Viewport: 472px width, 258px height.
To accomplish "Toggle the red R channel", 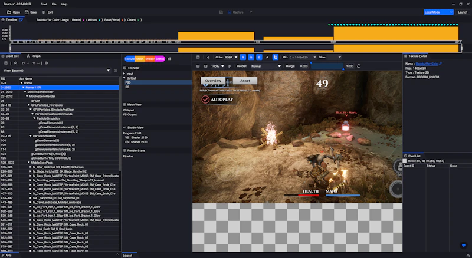I will 243,57.
